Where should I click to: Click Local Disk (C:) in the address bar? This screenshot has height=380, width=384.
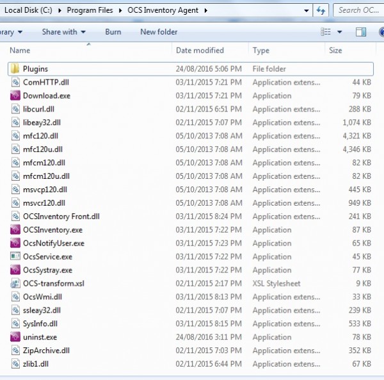(28, 10)
